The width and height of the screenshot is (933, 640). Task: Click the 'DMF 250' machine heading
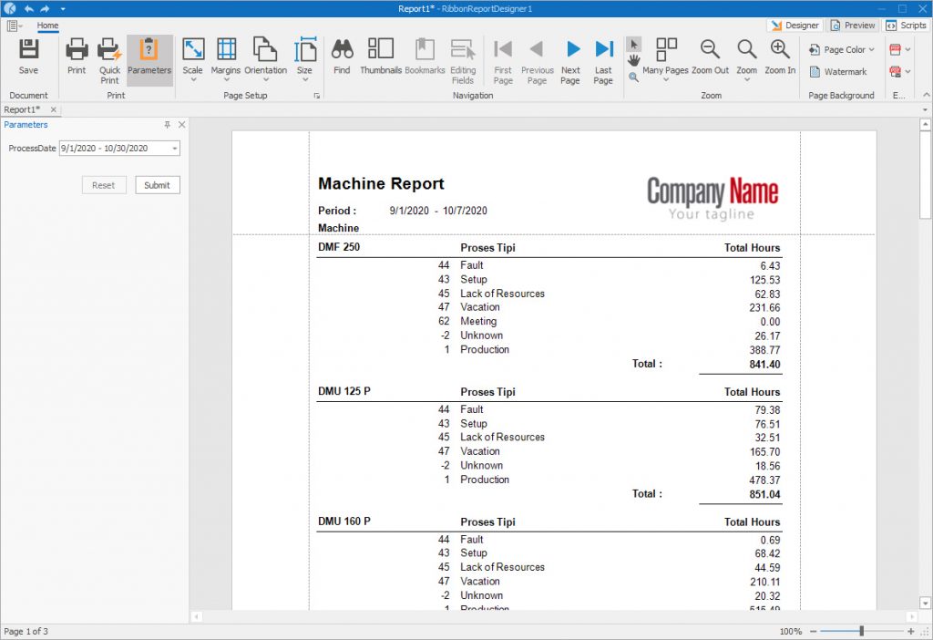point(339,246)
